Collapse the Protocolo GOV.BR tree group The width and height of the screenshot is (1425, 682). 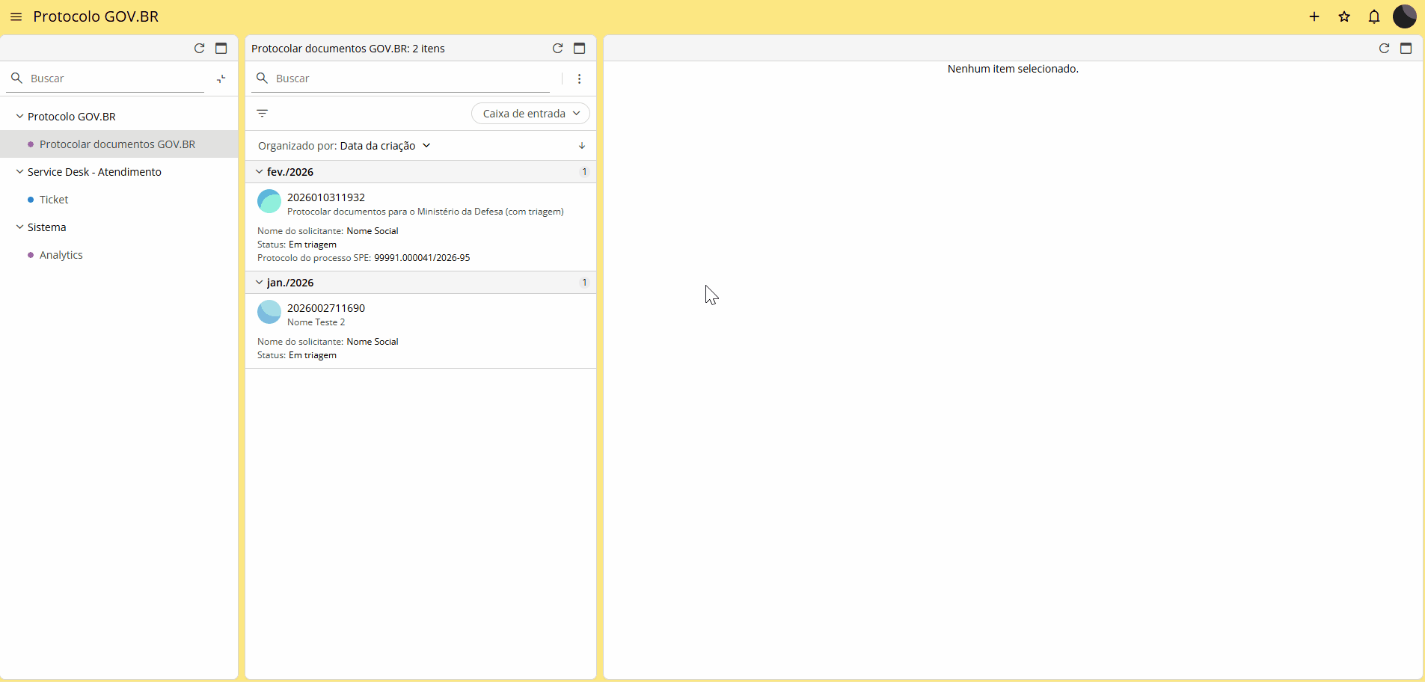[x=19, y=117]
